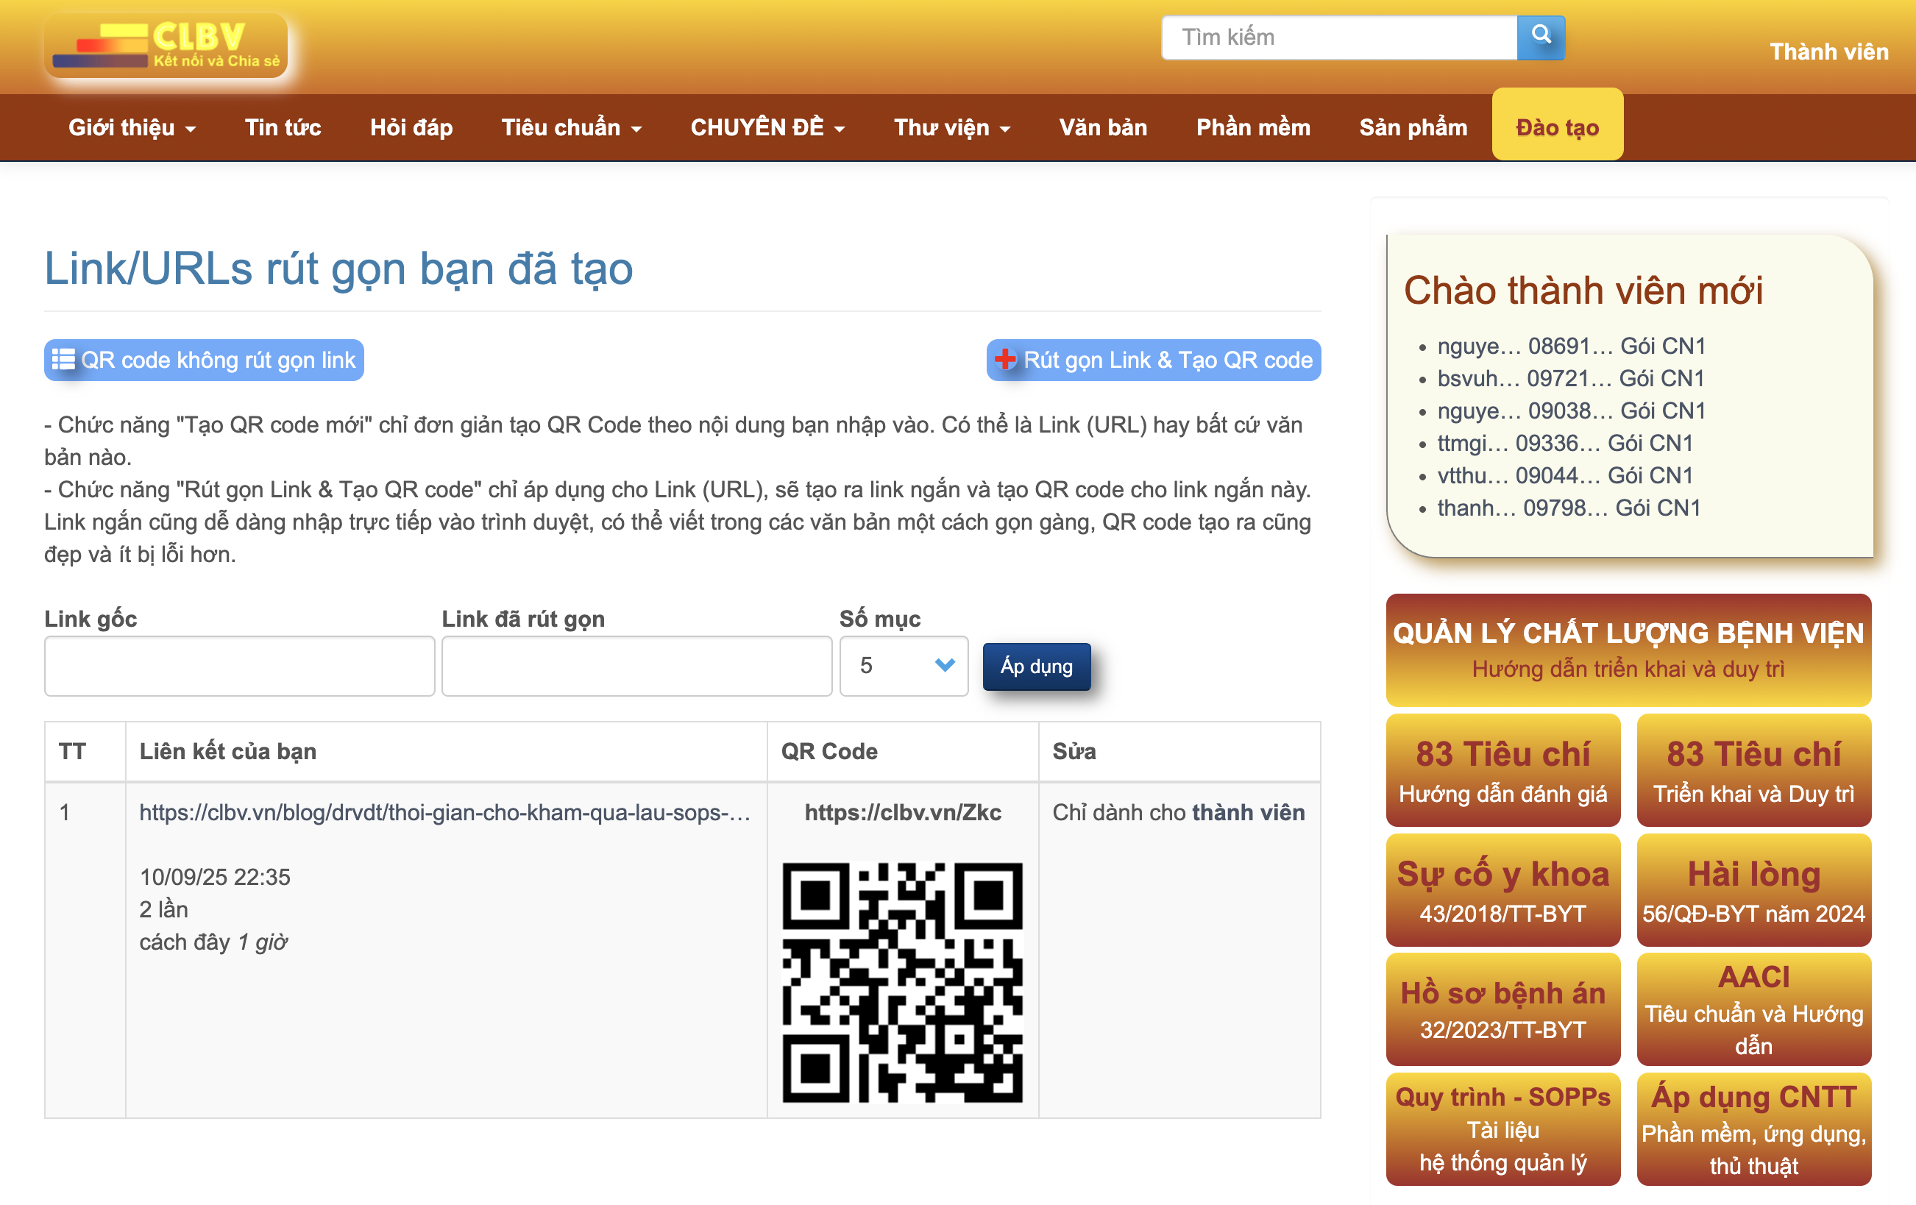Expand the Tiêu chuẩn menu
The image size is (1916, 1205).
[570, 127]
